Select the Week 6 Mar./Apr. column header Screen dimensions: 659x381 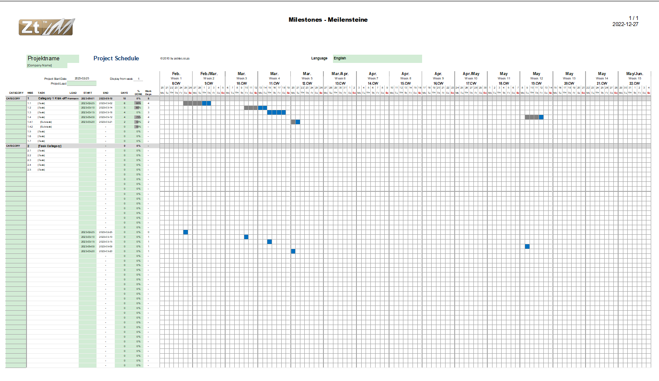340,79
